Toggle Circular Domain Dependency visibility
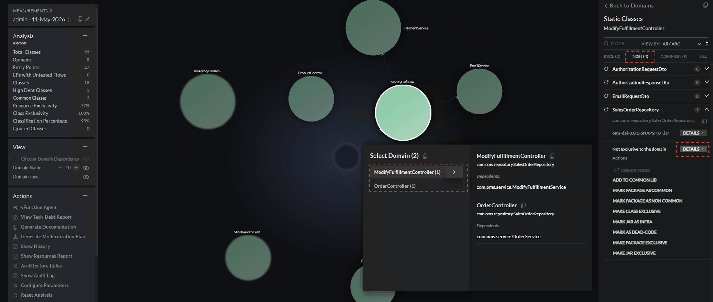Screen dimensions: 713x302 tap(86, 159)
